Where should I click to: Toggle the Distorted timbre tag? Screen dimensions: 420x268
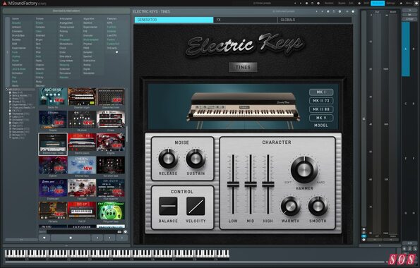40,35
